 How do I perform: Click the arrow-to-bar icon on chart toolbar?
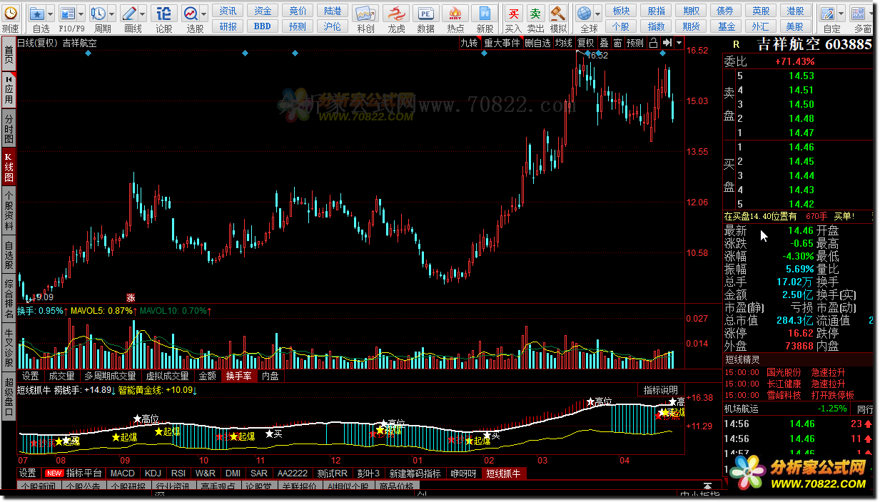(667, 43)
